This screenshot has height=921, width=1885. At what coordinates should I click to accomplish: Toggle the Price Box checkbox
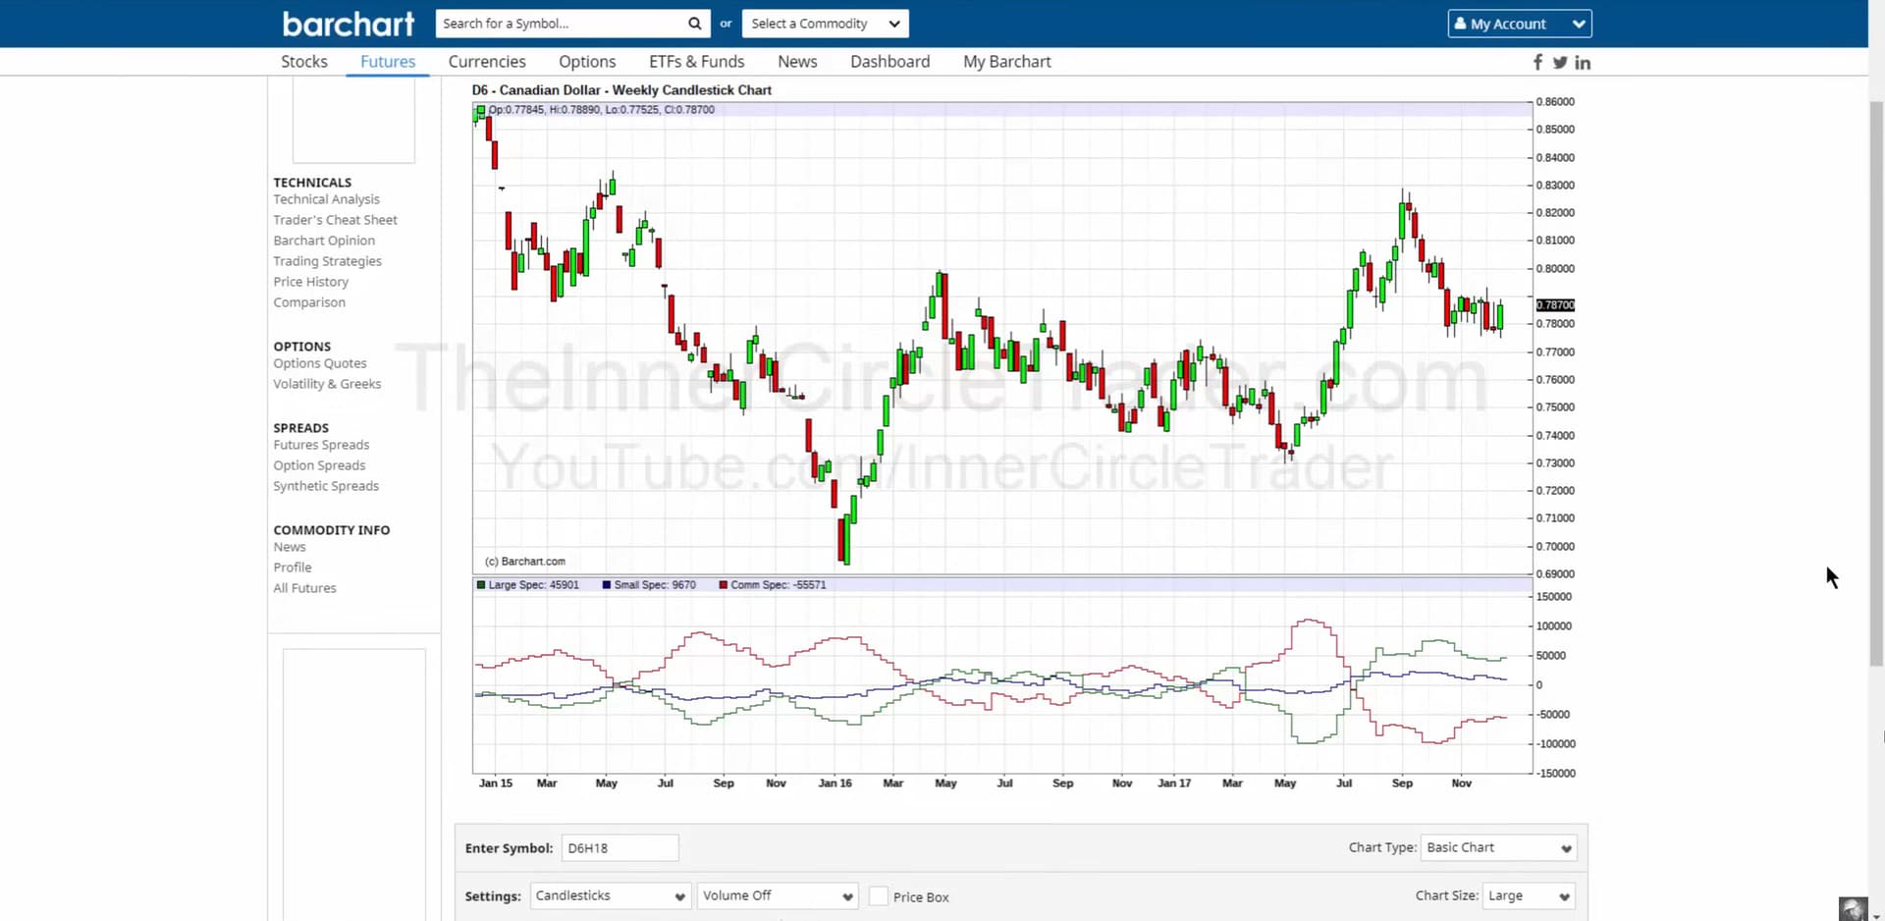point(879,896)
